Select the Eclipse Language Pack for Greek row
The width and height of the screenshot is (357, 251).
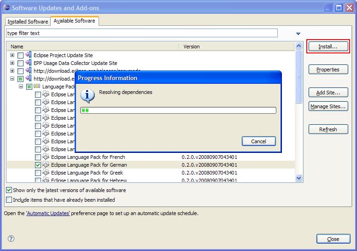click(151, 173)
